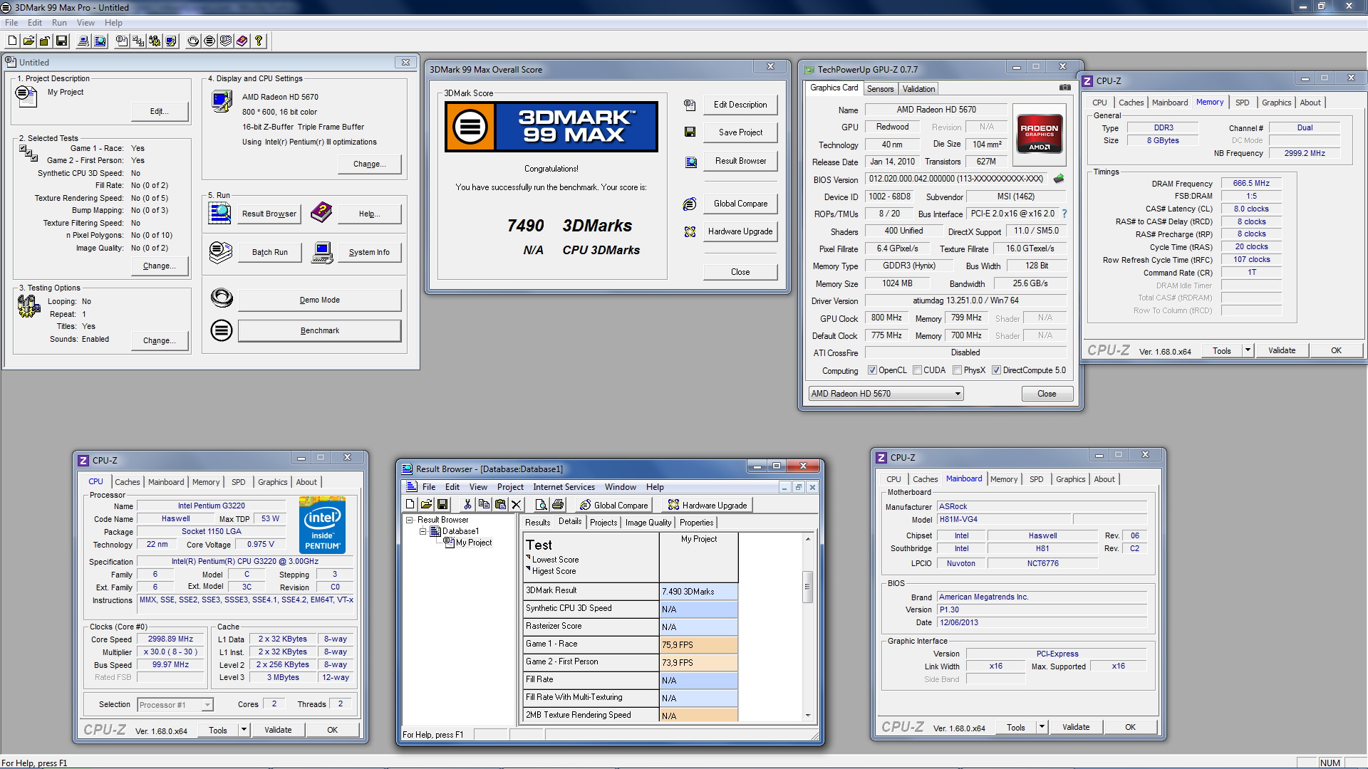Click System Info computer icon in main toolbar
This screenshot has height=769, width=1368.
[x=83, y=41]
